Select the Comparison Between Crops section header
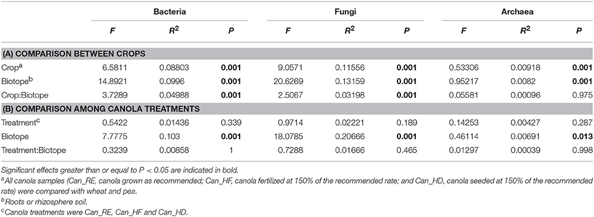 click(74, 54)
